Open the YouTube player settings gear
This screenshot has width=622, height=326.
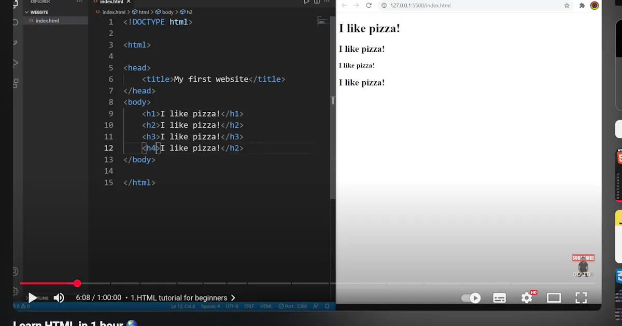527,298
